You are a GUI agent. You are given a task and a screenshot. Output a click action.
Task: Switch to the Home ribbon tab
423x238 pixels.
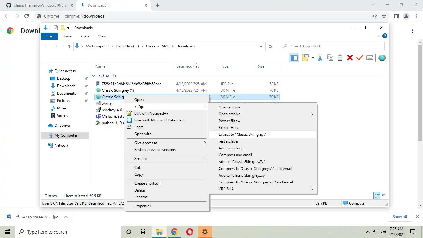click(x=67, y=36)
